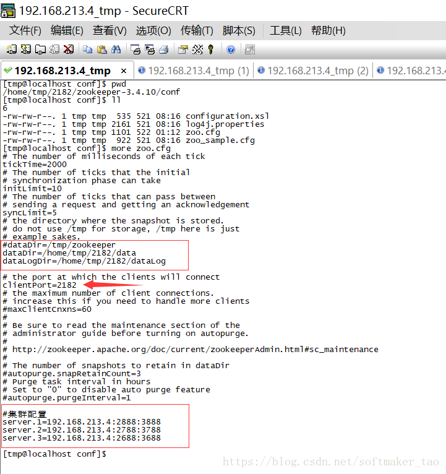Click the log4j.properties file name
This screenshot has width=446, height=474.
pos(225,124)
